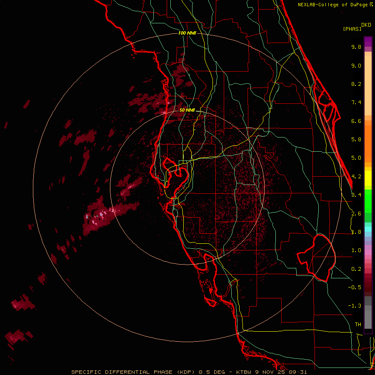Click the -0.5 legend value
Image resolution: width=375 pixels, height=375 pixels.
tap(355, 287)
